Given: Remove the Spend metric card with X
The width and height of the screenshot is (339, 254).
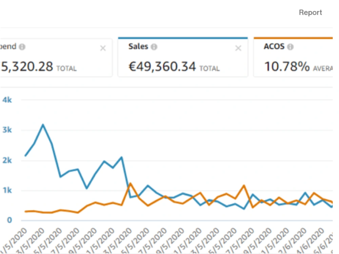Looking at the screenshot, I should (x=103, y=48).
